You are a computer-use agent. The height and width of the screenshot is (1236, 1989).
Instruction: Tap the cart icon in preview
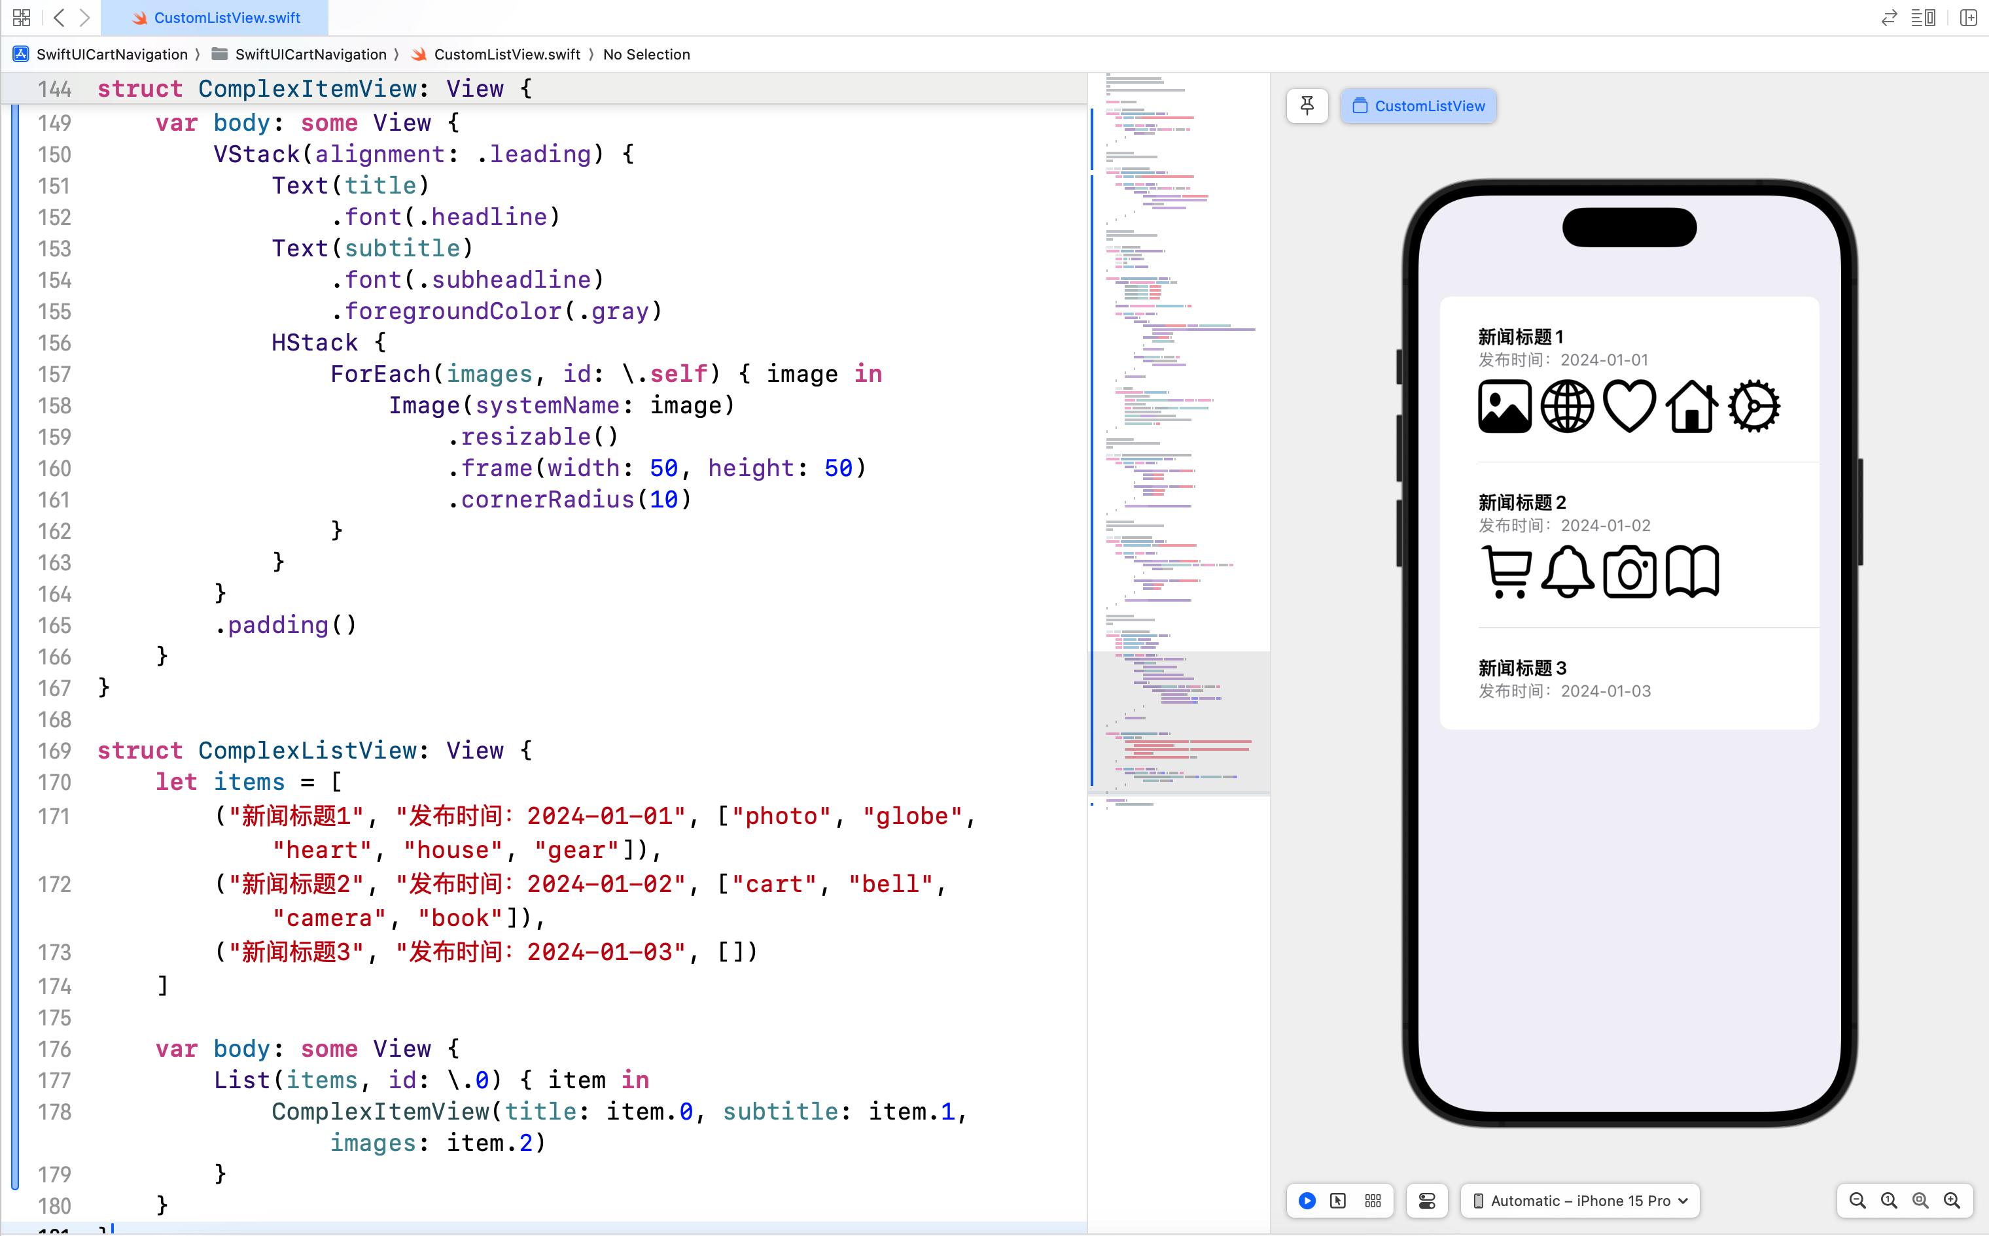coord(1505,572)
